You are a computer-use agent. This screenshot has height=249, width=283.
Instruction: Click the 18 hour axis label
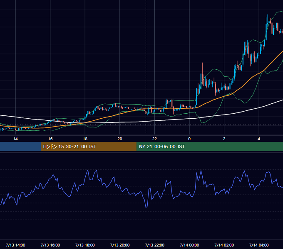(x=85, y=139)
